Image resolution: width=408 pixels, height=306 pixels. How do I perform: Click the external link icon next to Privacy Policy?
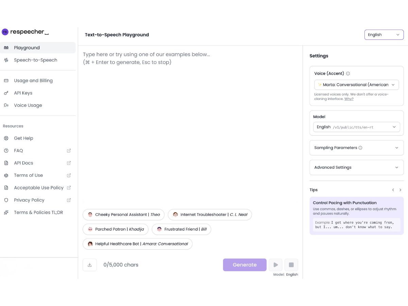(69, 200)
